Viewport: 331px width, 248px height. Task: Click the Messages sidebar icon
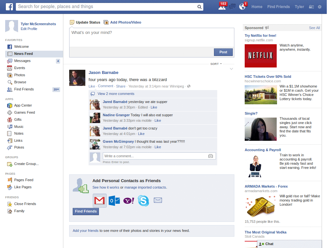click(9, 61)
